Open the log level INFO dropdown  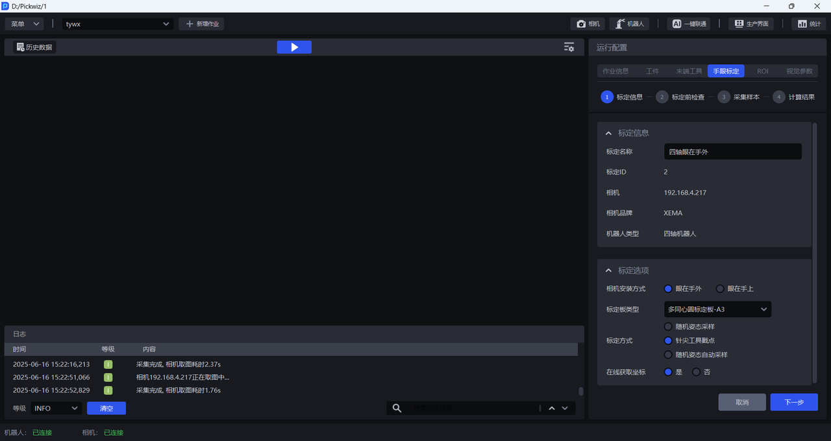[56, 408]
